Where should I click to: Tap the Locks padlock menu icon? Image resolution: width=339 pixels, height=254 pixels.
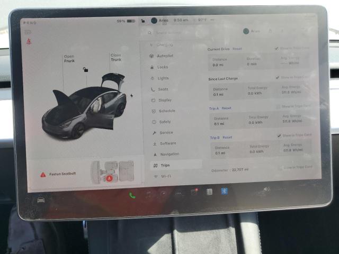[152, 67]
